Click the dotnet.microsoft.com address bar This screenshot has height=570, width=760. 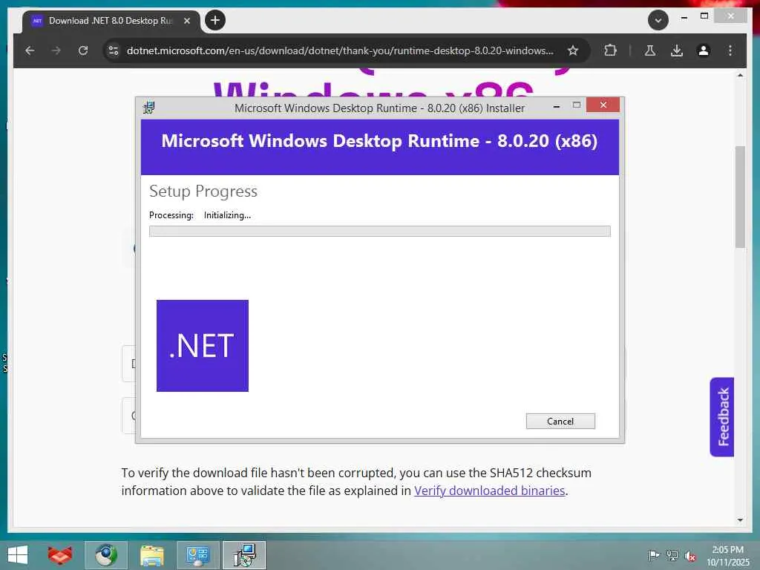(339, 50)
